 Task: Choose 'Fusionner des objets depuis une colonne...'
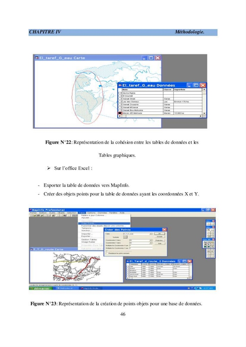104,226
